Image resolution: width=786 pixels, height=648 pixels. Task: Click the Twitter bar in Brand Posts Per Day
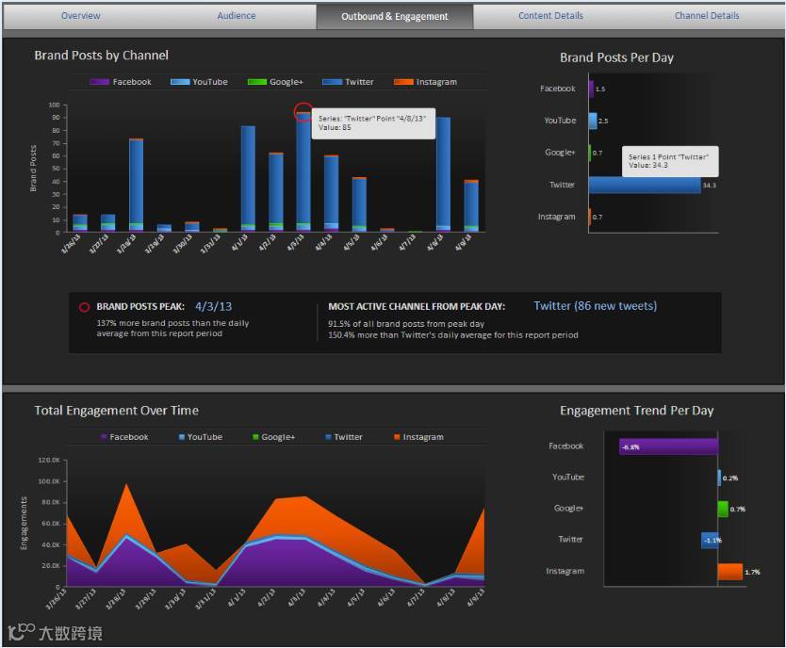645,185
